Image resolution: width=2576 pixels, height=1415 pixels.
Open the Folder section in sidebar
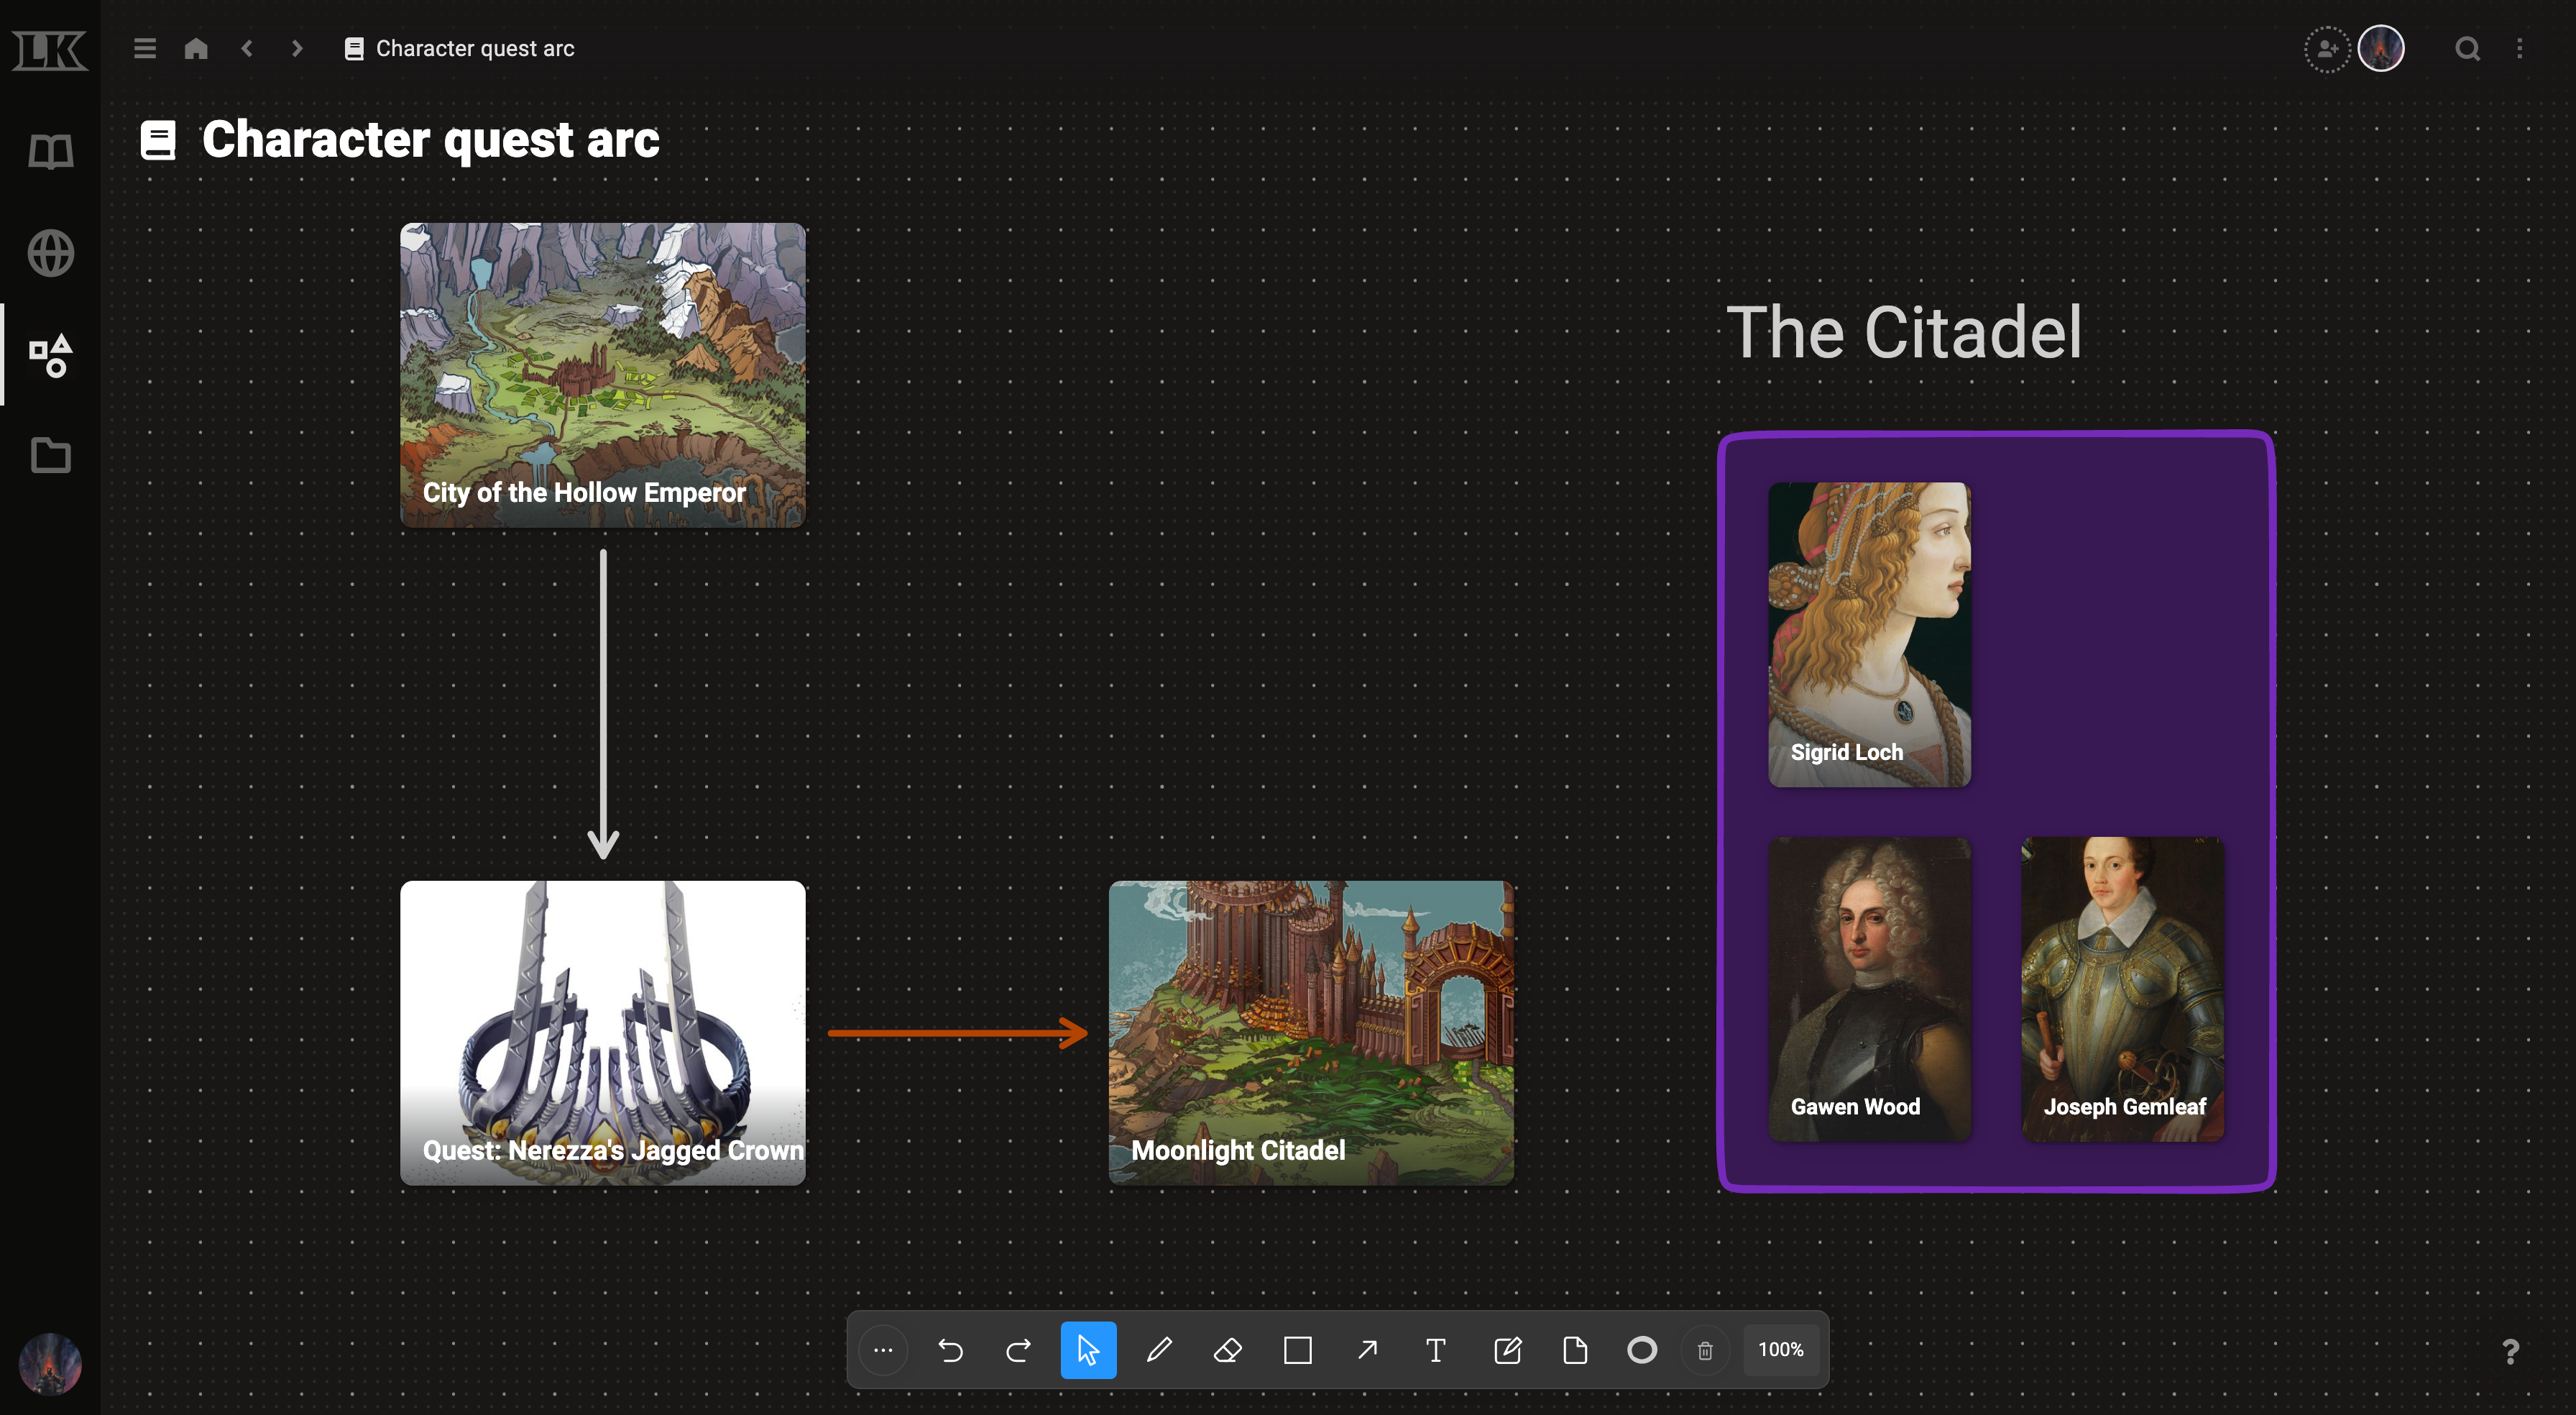[50, 455]
